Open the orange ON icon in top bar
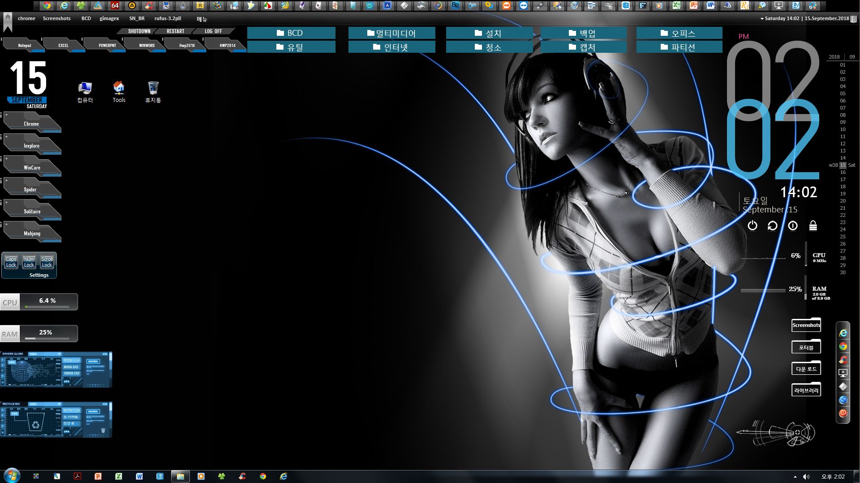Image resolution: width=860 pixels, height=483 pixels. (507, 6)
